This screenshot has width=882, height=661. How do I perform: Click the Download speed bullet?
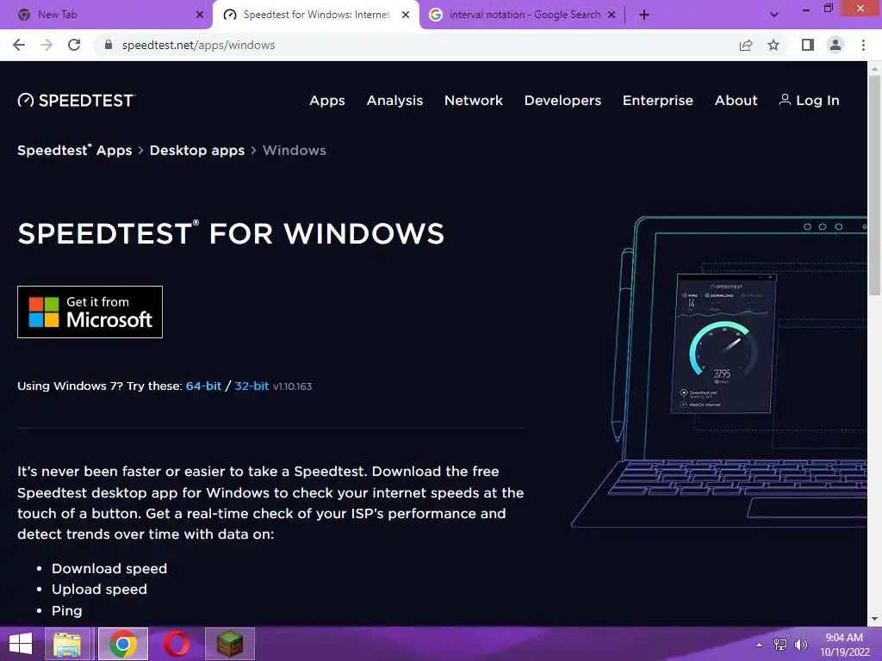(x=109, y=568)
